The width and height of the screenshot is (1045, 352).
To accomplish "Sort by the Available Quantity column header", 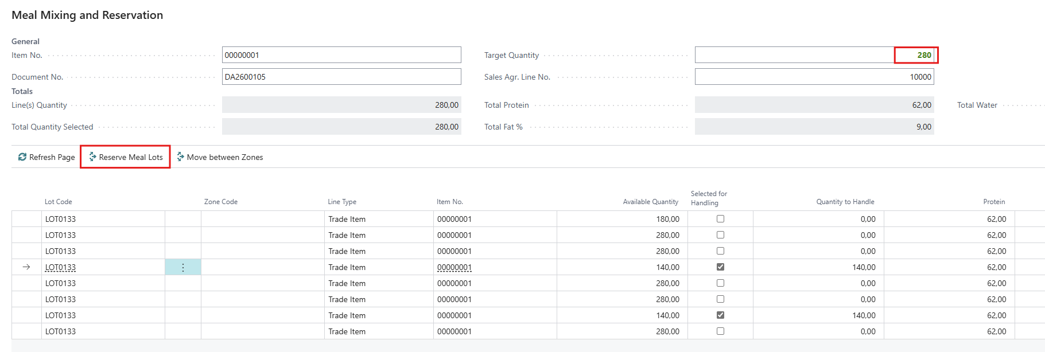I will 651,202.
